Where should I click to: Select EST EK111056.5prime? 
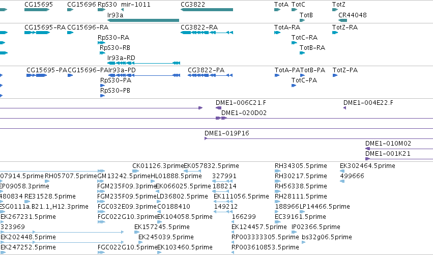241,196
